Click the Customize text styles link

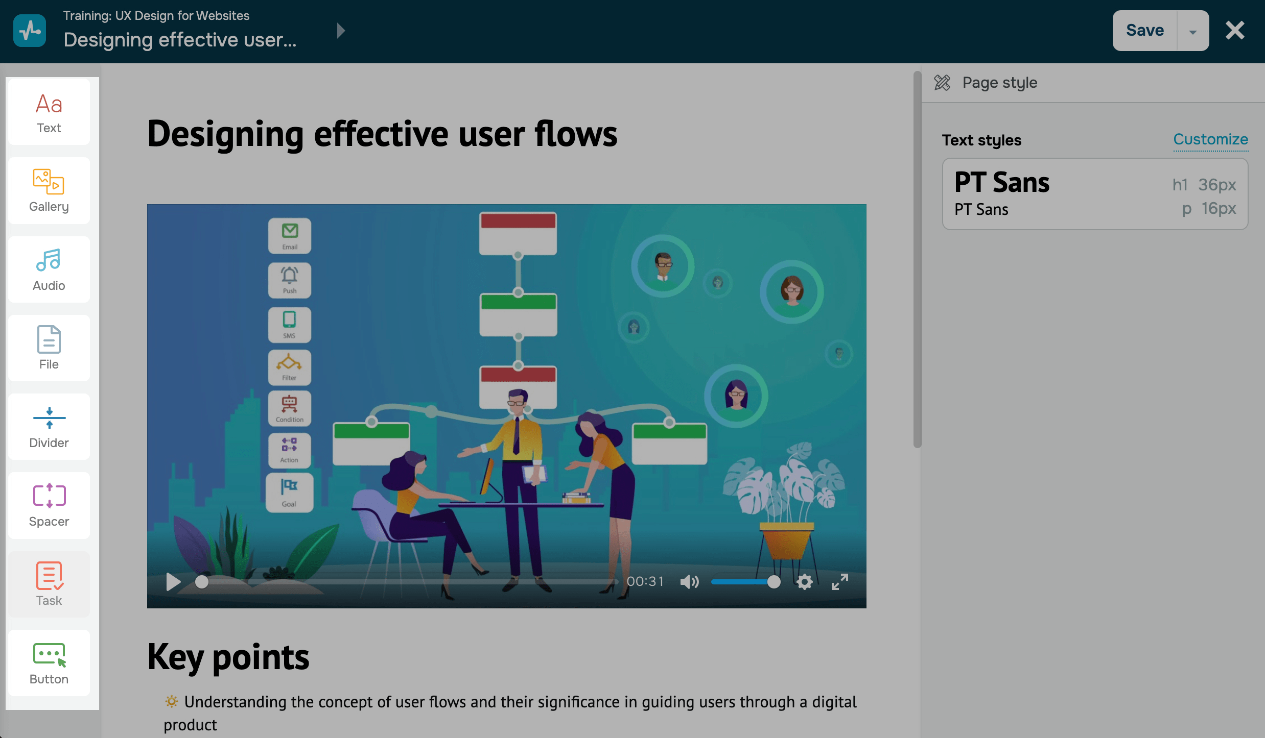(1210, 139)
